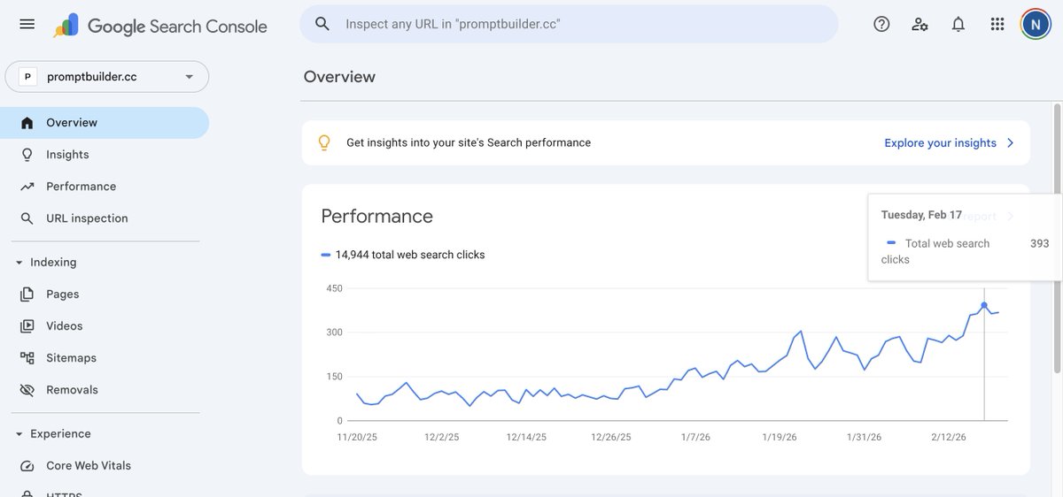1063x497 pixels.
Task: Click the Performance card heading
Action: pyautogui.click(x=377, y=217)
